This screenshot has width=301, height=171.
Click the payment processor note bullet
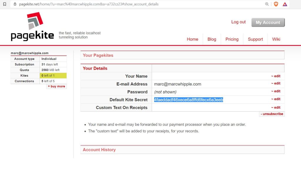coord(167,124)
